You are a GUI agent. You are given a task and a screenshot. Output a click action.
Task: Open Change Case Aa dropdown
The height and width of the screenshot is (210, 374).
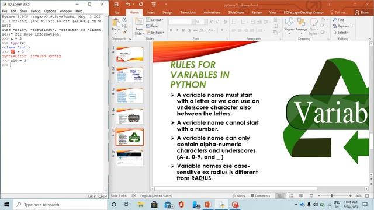coord(211,30)
